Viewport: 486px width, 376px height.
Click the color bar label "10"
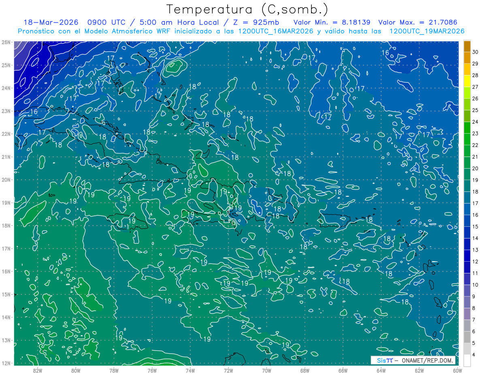pos(475,285)
